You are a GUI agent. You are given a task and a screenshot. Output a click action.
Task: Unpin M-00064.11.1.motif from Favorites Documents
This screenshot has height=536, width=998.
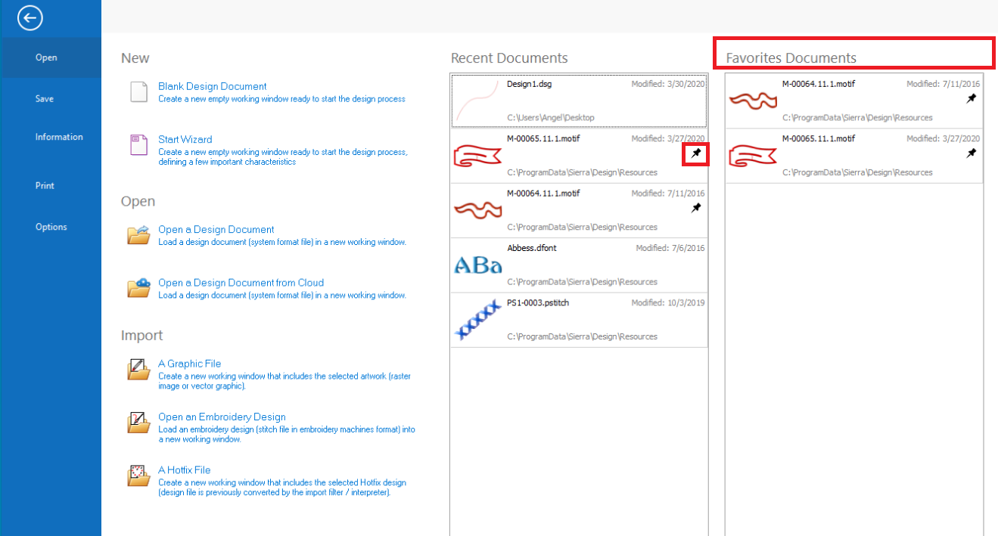(x=972, y=98)
